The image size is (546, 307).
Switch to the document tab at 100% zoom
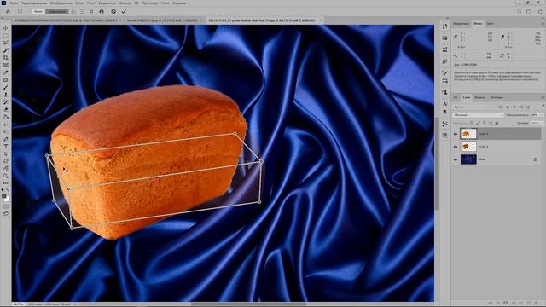(66, 20)
